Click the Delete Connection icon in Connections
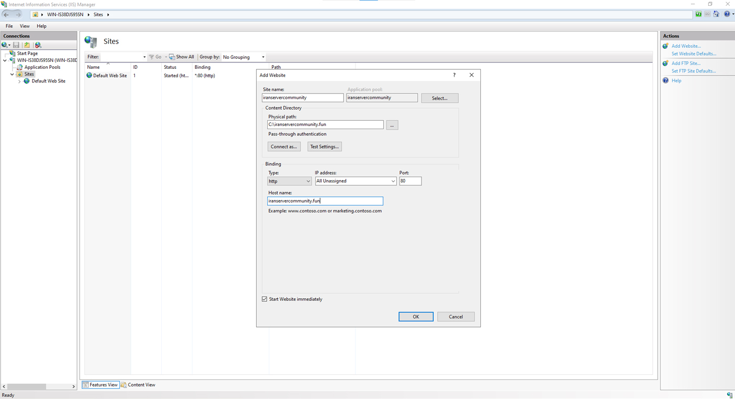This screenshot has height=399, width=735. coord(38,45)
